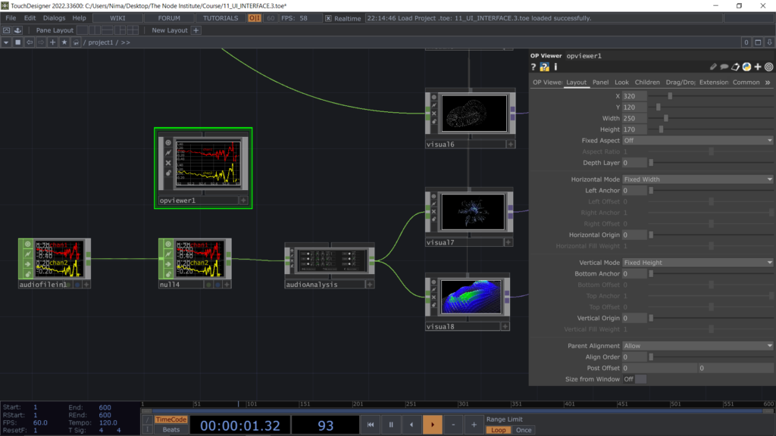Click the down-arrow icon at pane top-right

[769, 42]
